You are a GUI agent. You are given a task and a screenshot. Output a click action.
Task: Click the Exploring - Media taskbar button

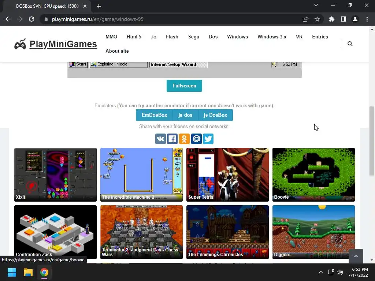(x=119, y=64)
